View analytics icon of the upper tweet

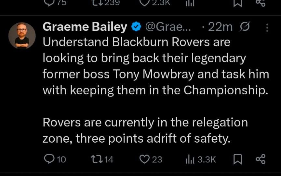click(x=189, y=3)
